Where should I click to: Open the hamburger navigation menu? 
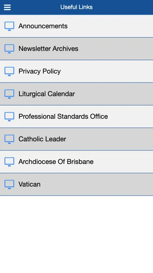pyautogui.click(x=7, y=7)
